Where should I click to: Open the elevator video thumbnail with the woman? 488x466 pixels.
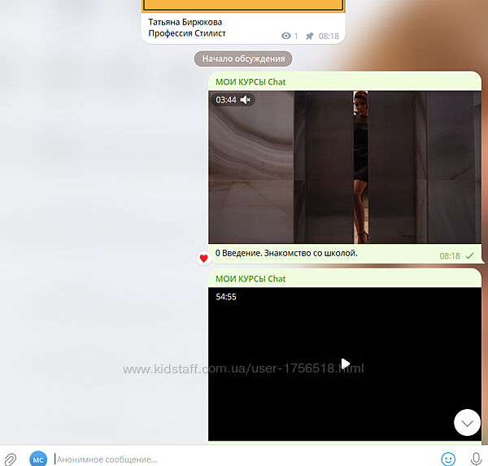[x=345, y=167]
